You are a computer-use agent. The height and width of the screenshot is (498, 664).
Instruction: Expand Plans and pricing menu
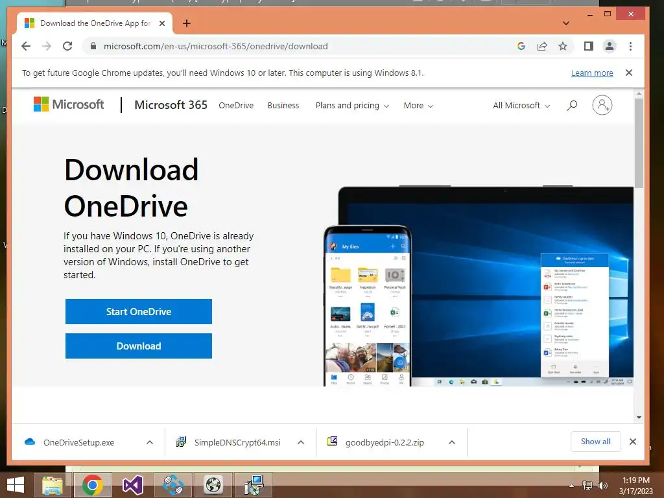pyautogui.click(x=352, y=106)
